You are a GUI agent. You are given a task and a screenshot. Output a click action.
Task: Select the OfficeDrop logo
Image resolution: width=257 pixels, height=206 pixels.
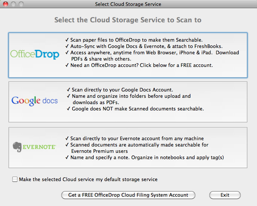pyautogui.click(x=35, y=55)
